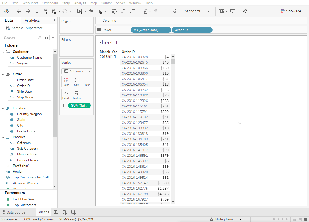Click the New Data Source icon
The image size is (309, 222).
46,11
